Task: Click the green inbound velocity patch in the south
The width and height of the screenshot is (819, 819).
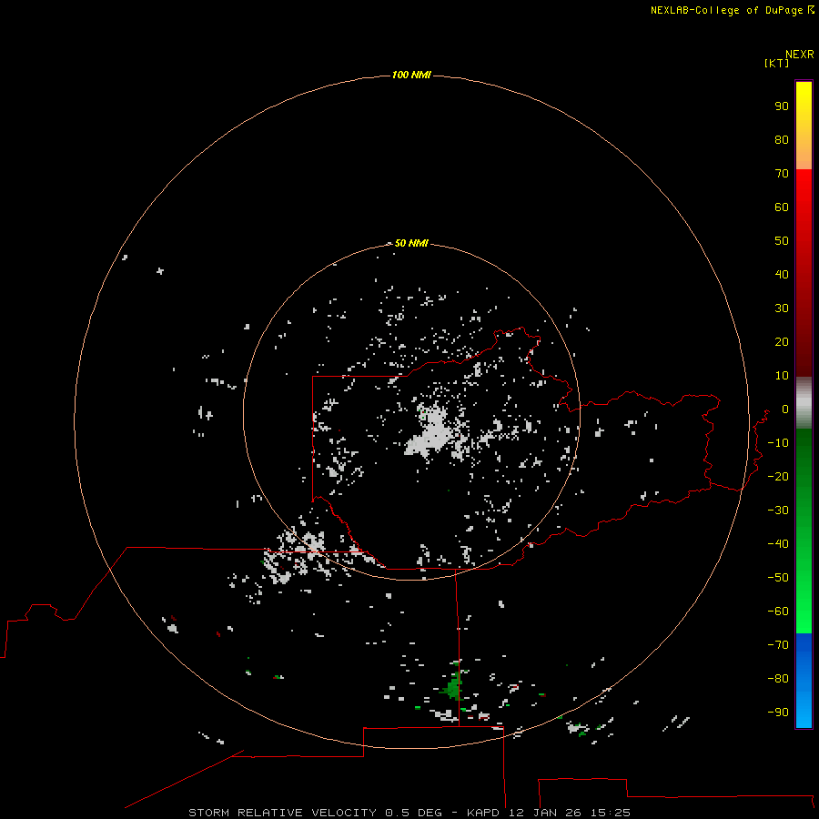Action: point(454,687)
